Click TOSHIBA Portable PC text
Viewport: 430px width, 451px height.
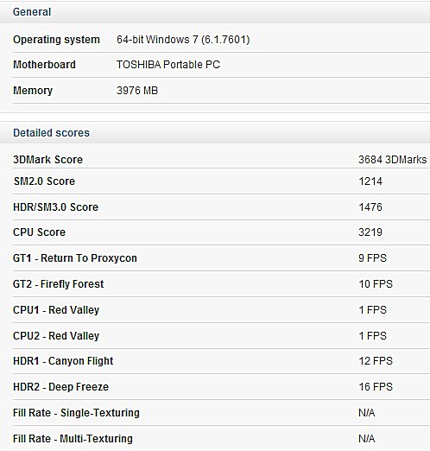coord(168,65)
